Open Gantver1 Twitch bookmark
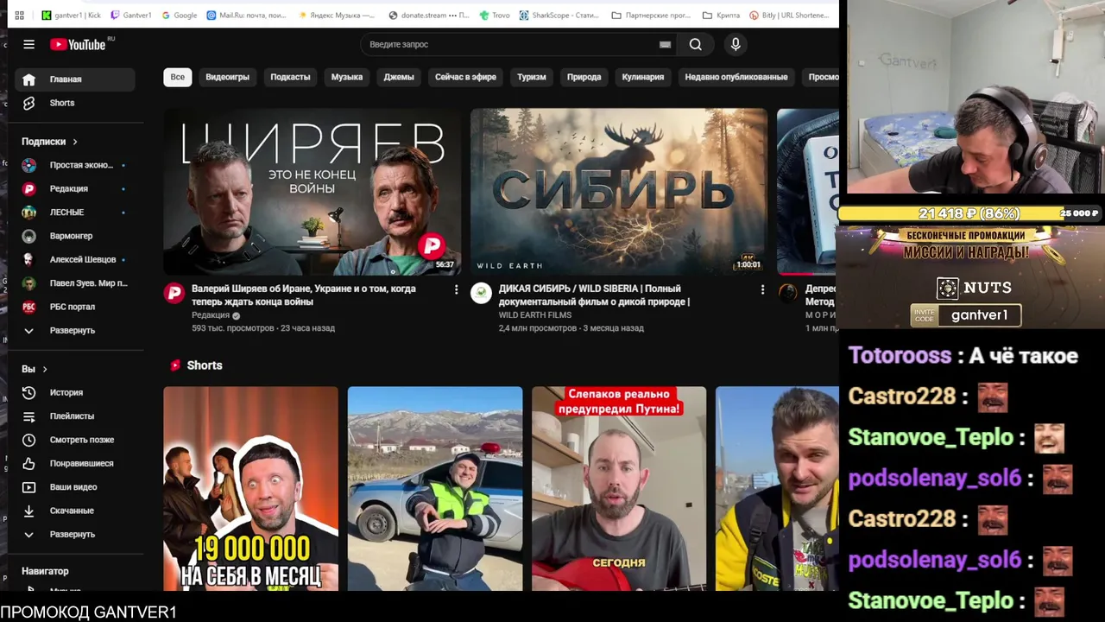 [131, 15]
